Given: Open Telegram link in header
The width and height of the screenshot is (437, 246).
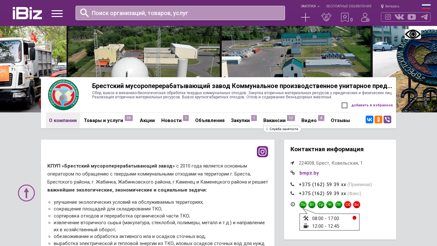Looking at the screenshot, I should pyautogui.click(x=424, y=17).
